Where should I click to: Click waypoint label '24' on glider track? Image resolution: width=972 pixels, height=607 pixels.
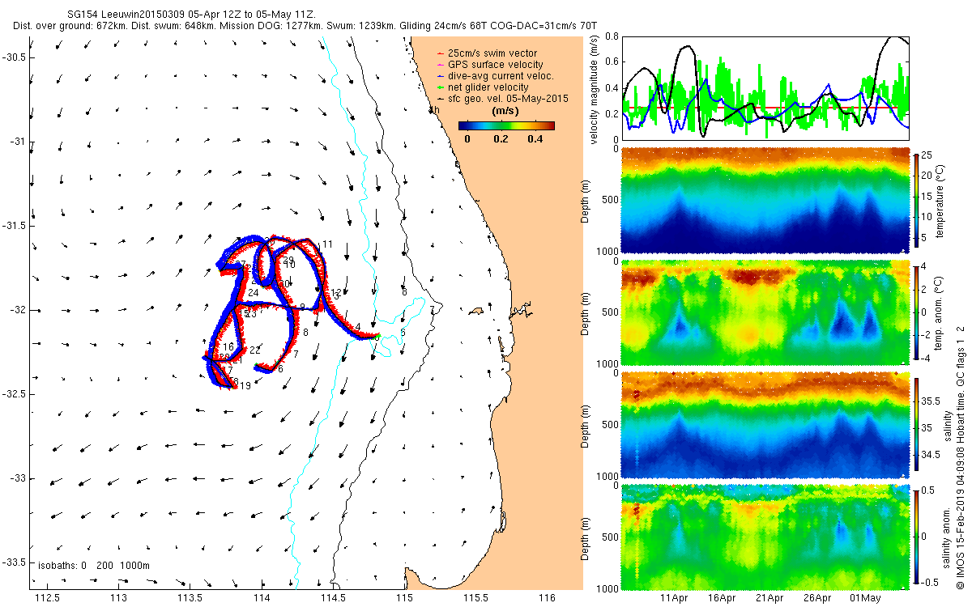coord(254,293)
